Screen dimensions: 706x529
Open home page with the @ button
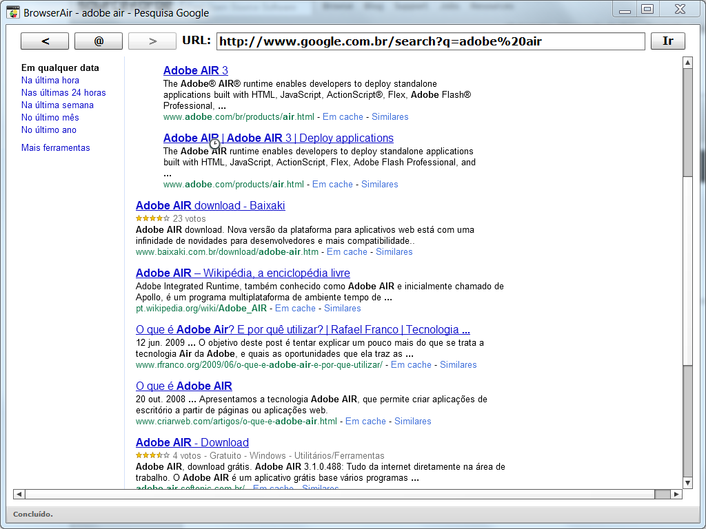pyautogui.click(x=99, y=41)
